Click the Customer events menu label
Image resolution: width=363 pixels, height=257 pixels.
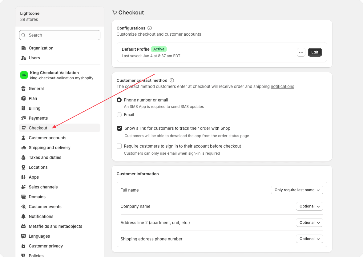[x=45, y=207]
